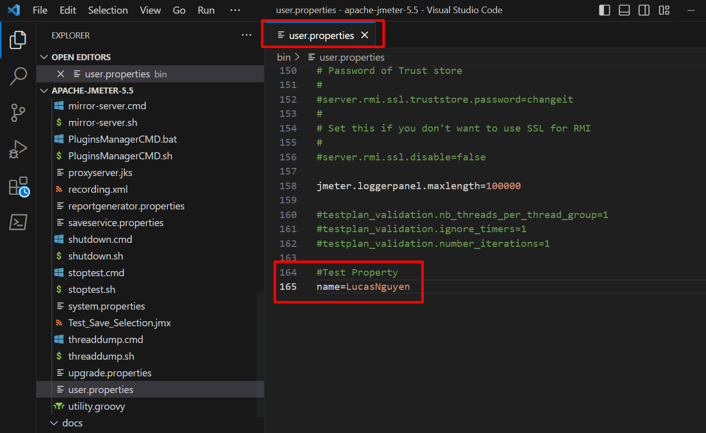Click the bottom activity bar panel icon

pyautogui.click(x=18, y=222)
